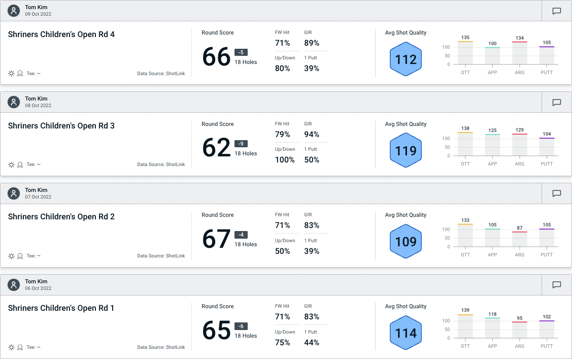Select the 112 shot quality hexagon
Image resolution: width=572 pixels, height=359 pixels.
click(406, 59)
